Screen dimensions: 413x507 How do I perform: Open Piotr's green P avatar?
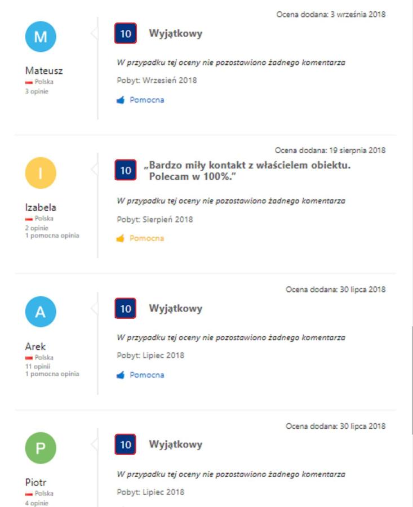41,448
